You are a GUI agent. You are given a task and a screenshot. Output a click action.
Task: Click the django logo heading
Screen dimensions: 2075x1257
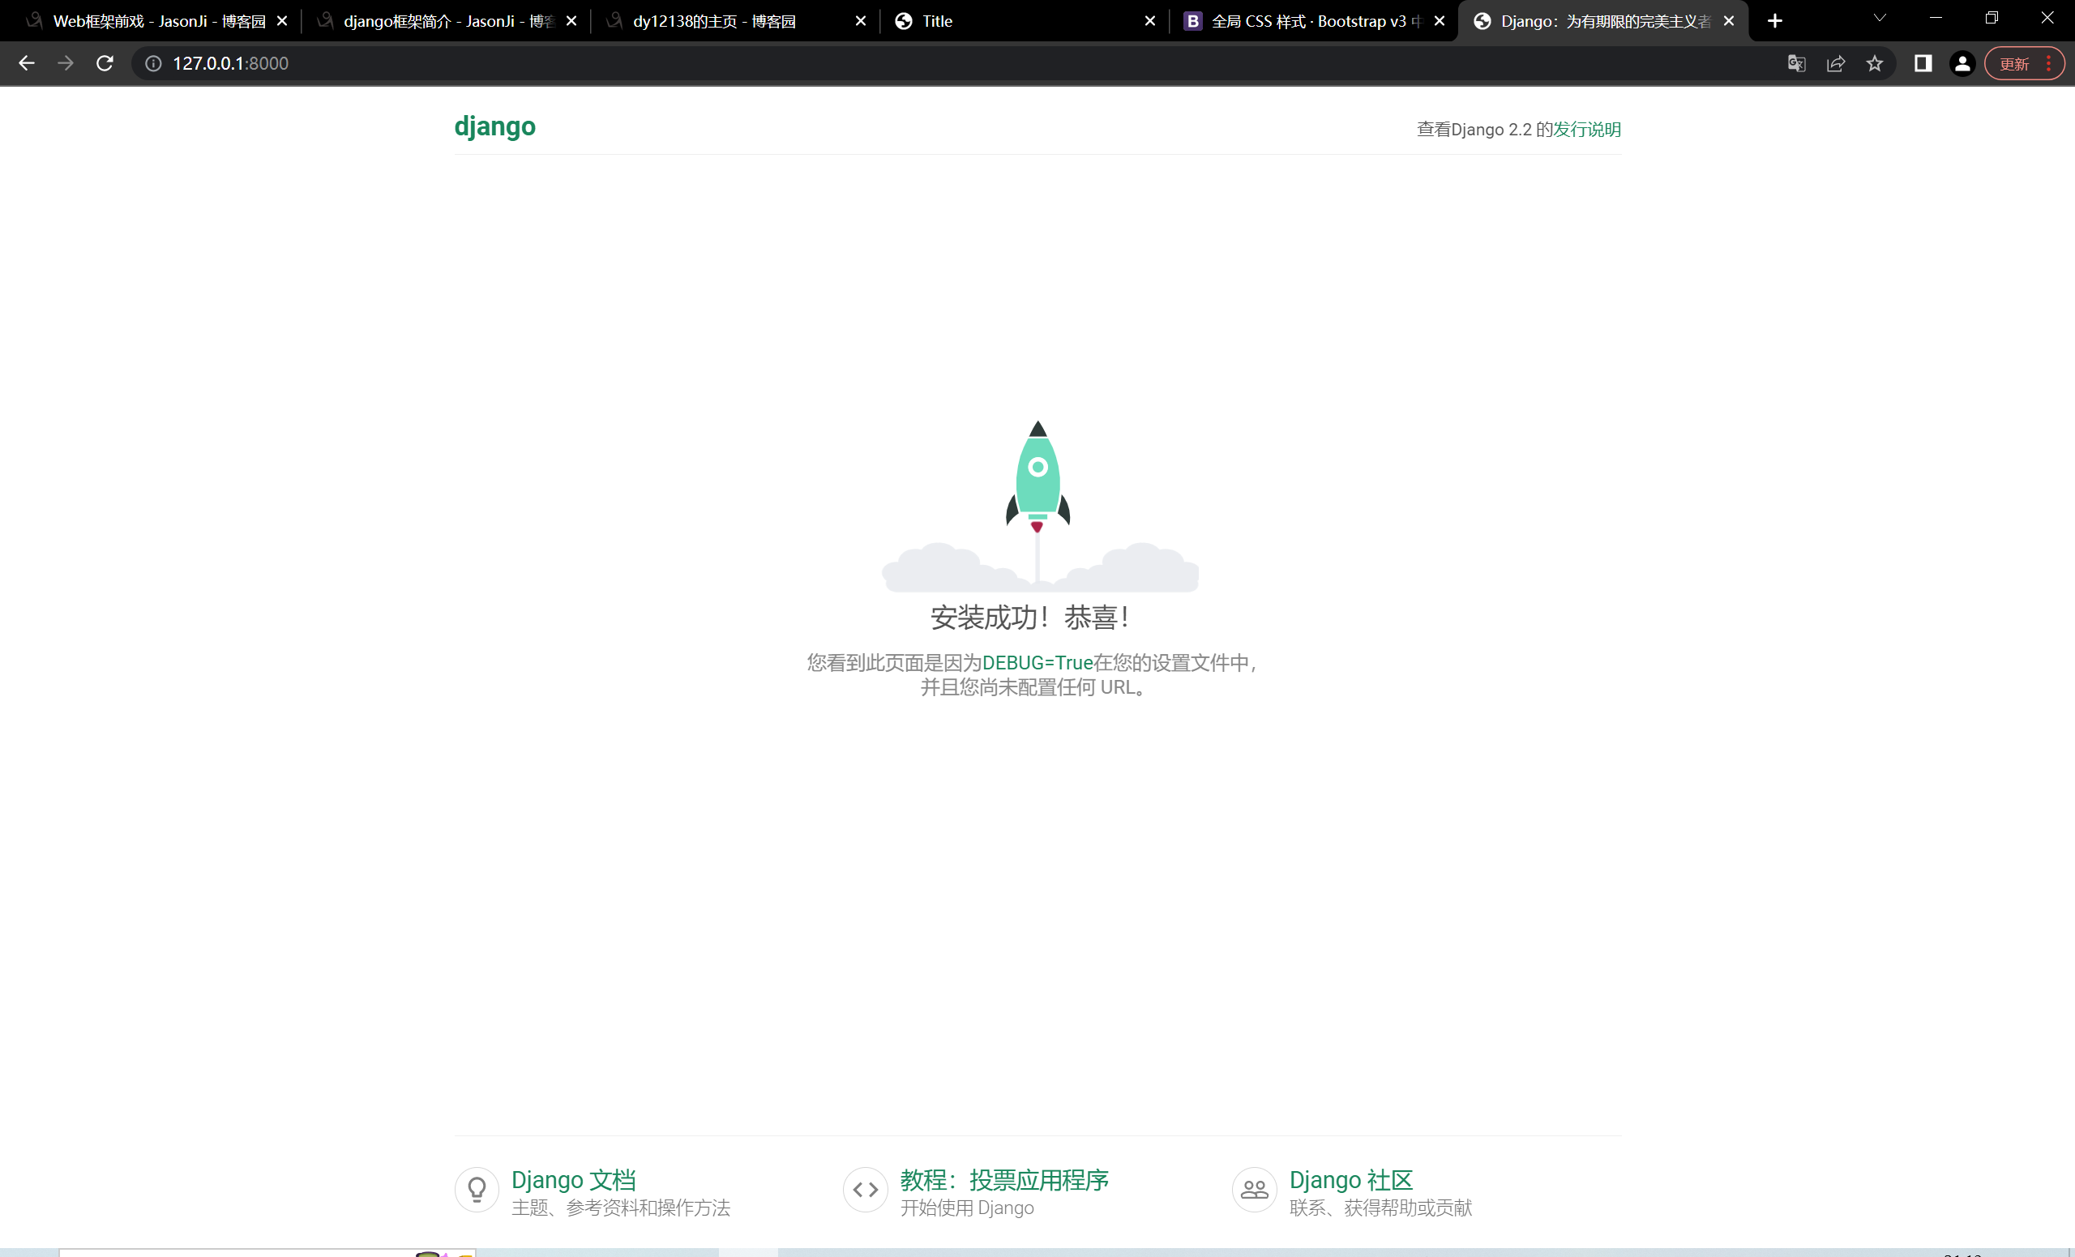494,126
